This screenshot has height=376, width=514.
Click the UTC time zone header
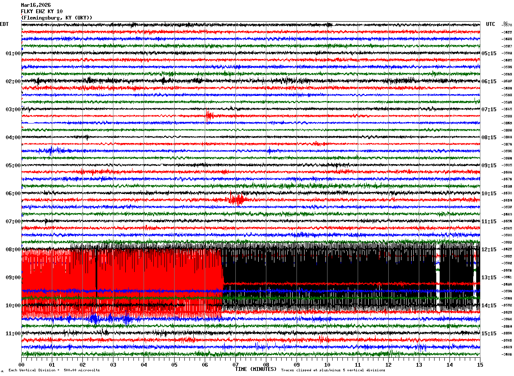[491, 24]
